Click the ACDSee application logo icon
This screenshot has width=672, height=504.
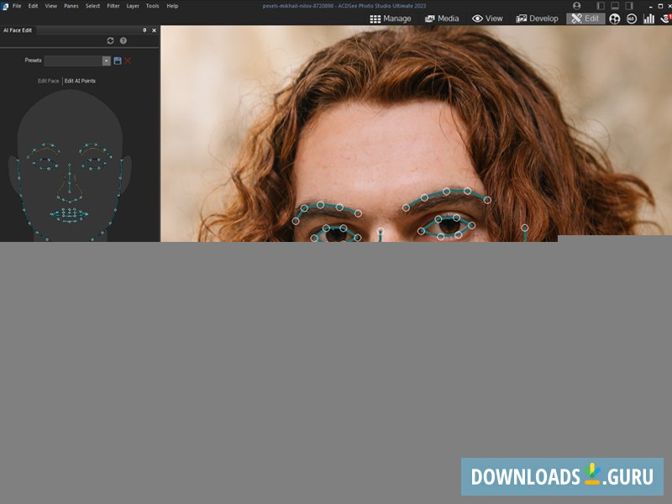[x=5, y=6]
